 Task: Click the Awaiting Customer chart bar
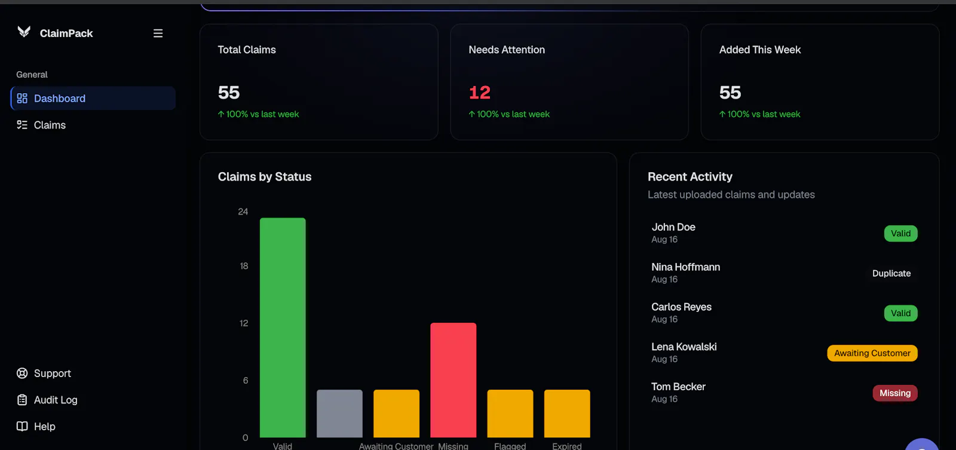(397, 414)
